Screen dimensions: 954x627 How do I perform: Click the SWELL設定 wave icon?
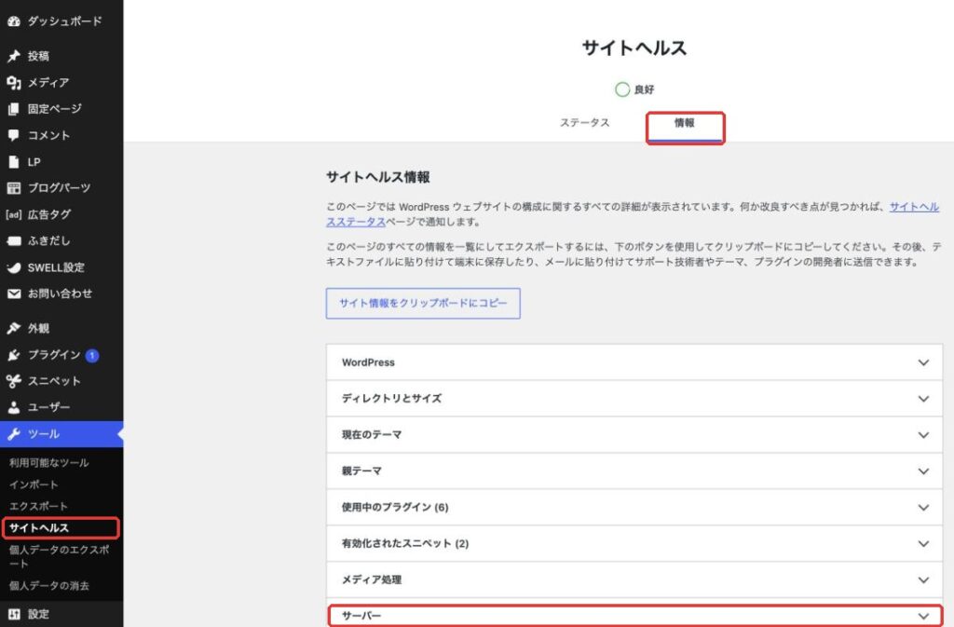(13, 267)
